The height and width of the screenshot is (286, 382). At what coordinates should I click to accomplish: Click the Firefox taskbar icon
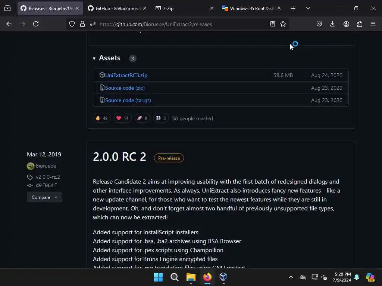click(207, 277)
